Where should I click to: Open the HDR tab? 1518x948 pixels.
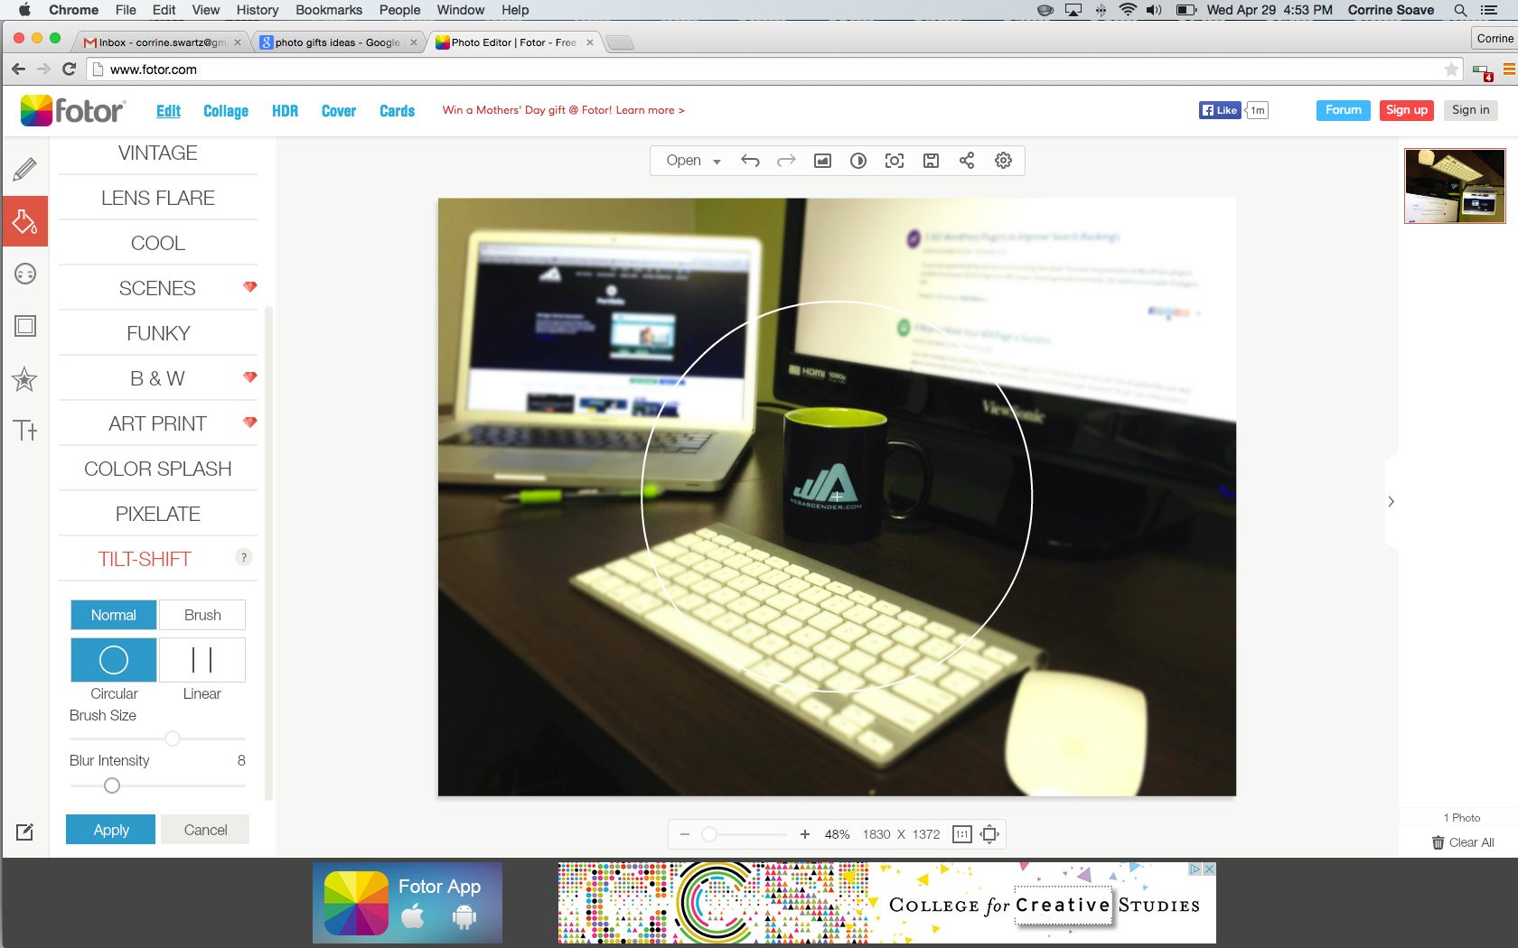click(x=285, y=111)
